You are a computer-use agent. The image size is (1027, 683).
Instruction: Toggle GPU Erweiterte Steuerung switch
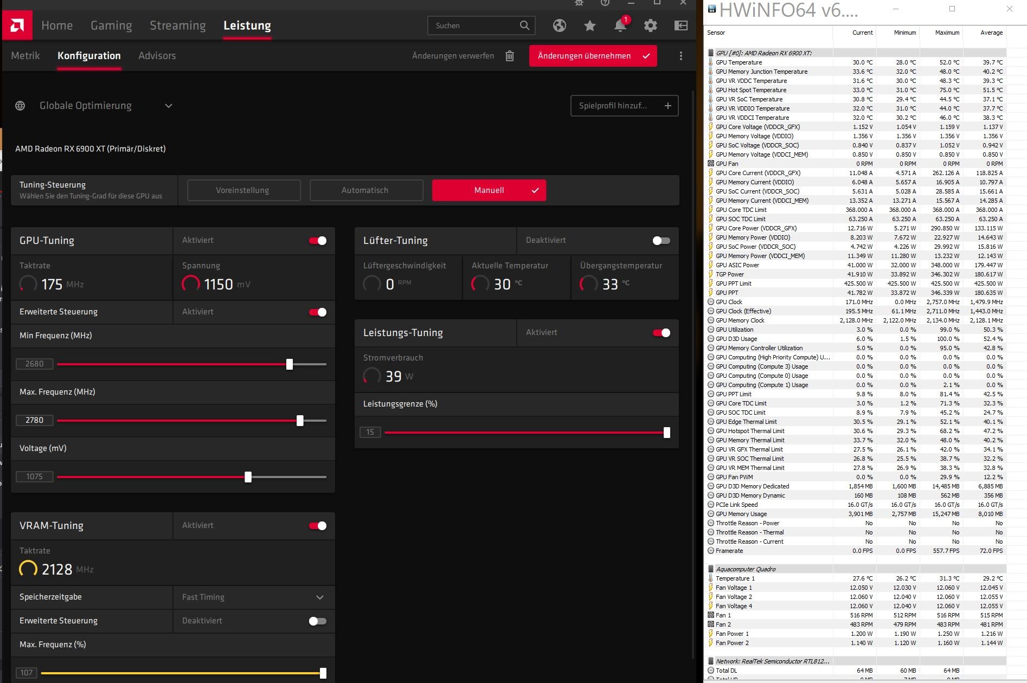pos(318,312)
